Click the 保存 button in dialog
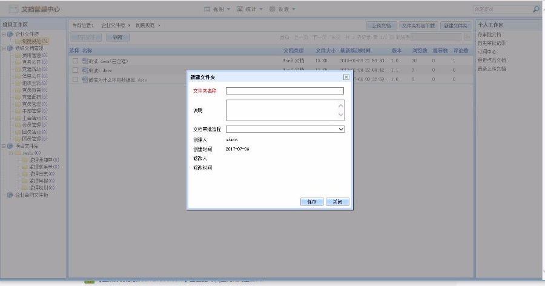This screenshot has height=286, width=545. (312, 202)
